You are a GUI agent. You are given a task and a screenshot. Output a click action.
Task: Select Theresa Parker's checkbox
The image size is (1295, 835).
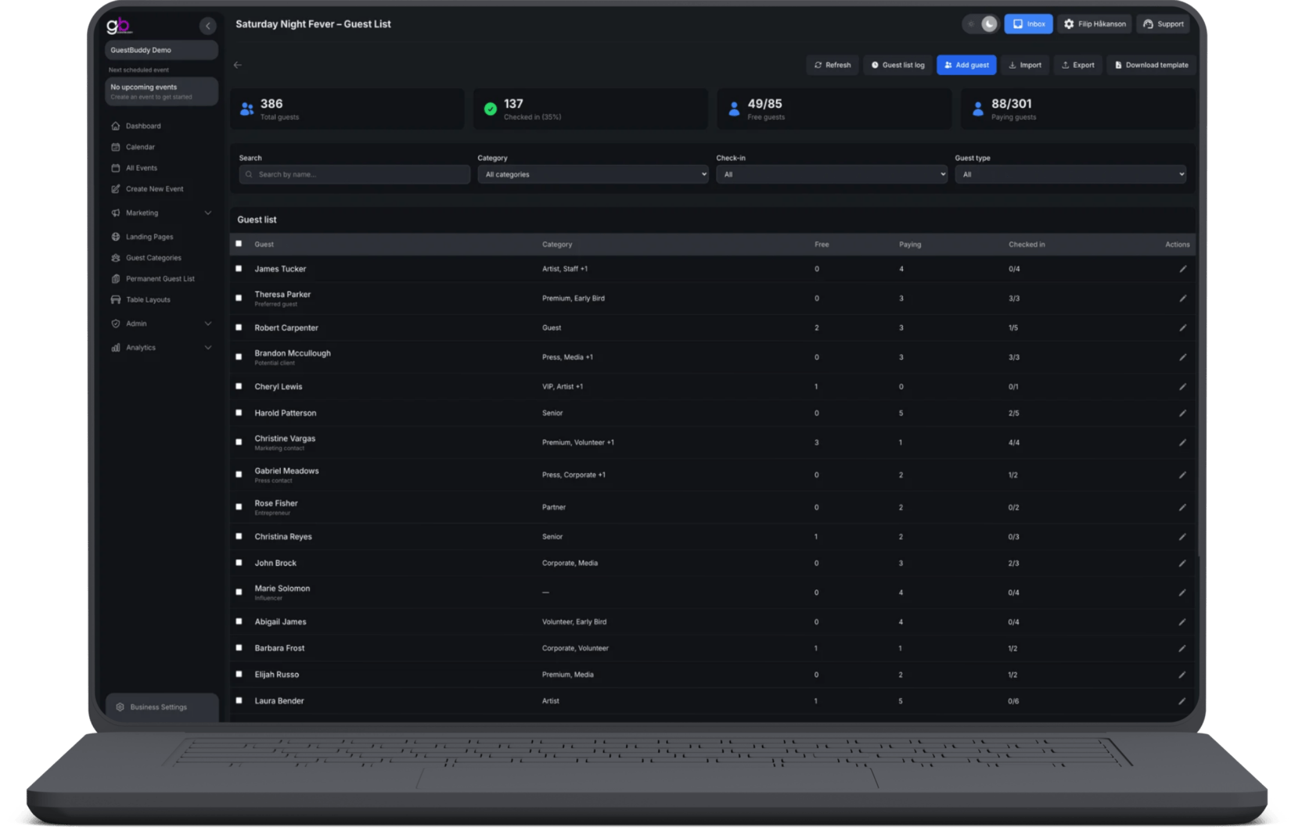click(239, 298)
